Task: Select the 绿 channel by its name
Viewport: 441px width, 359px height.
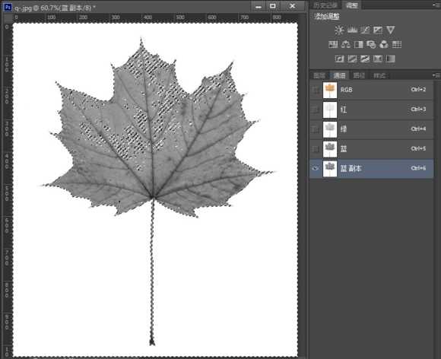Action: click(344, 129)
